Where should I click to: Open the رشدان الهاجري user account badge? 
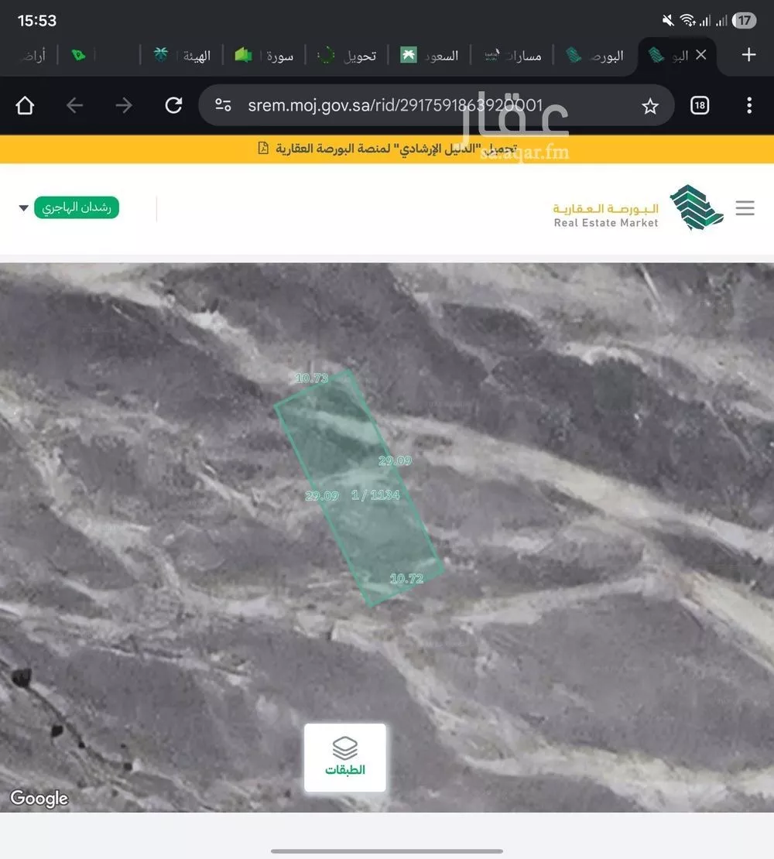pyautogui.click(x=76, y=208)
